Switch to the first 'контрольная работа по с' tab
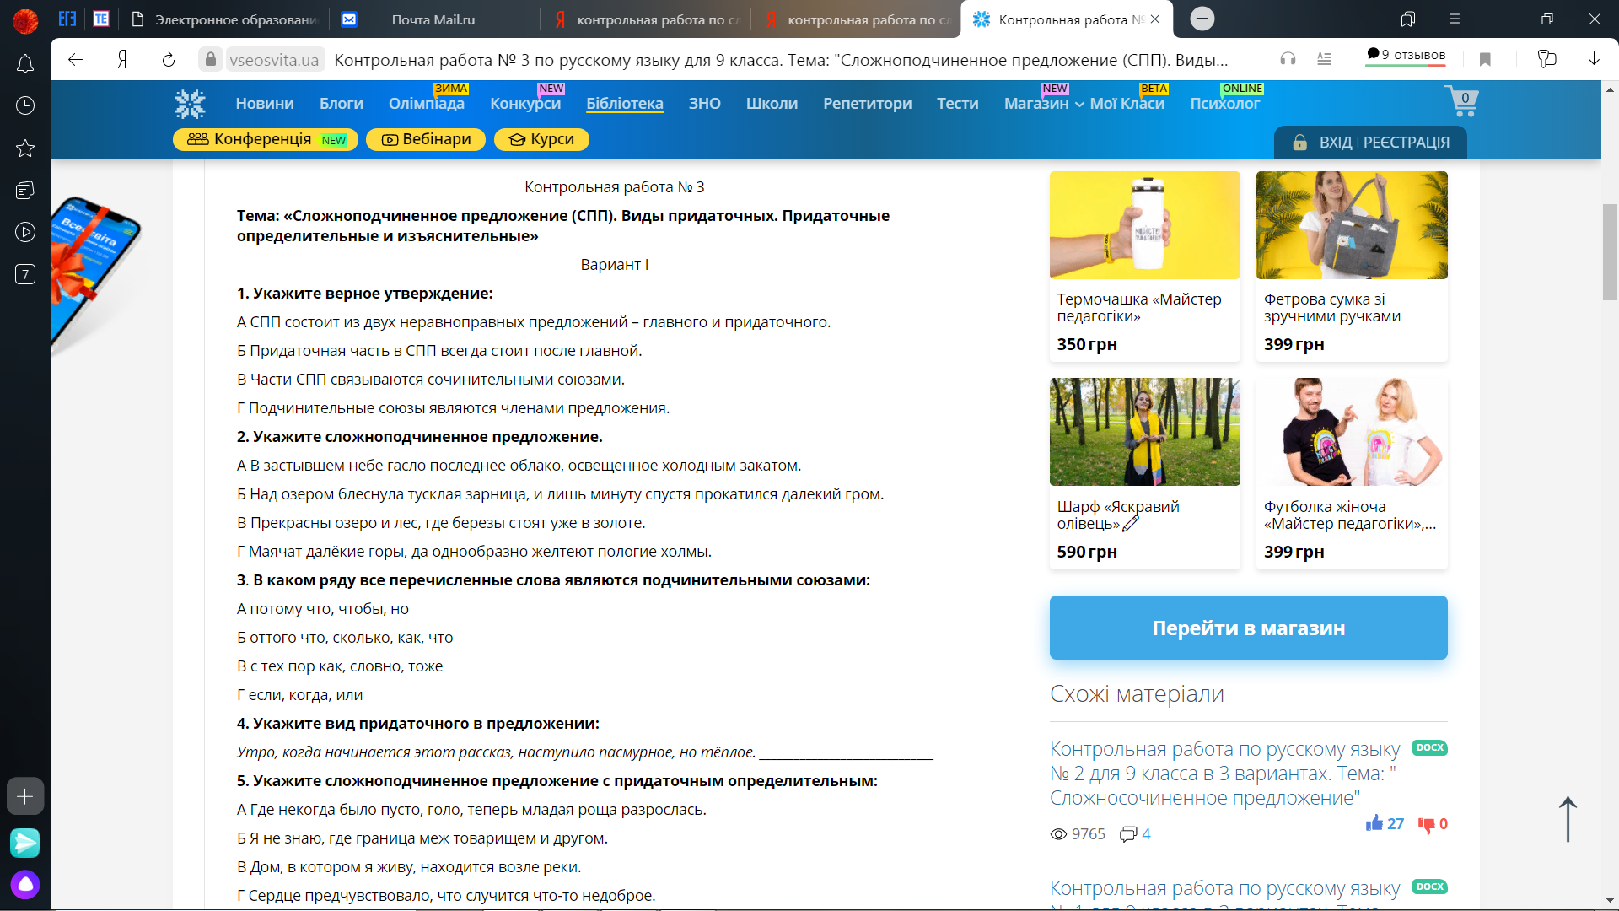Screen dimensions: 1619x911 click(x=645, y=19)
